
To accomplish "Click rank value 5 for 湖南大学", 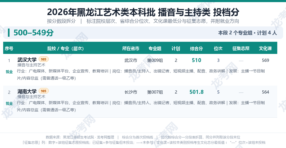I will click(218, 92).
